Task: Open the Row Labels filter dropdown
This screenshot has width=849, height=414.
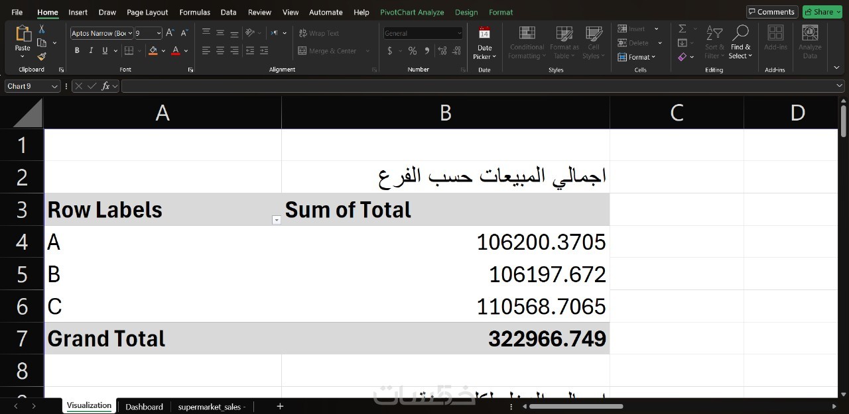Action: click(x=277, y=221)
